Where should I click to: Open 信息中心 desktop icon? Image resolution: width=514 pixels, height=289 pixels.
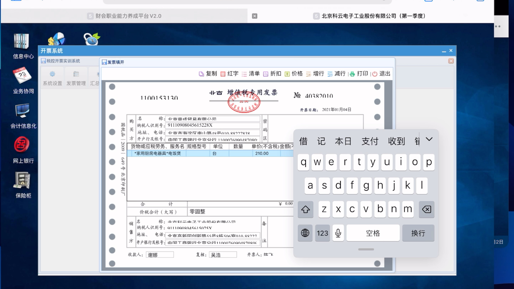tap(23, 46)
